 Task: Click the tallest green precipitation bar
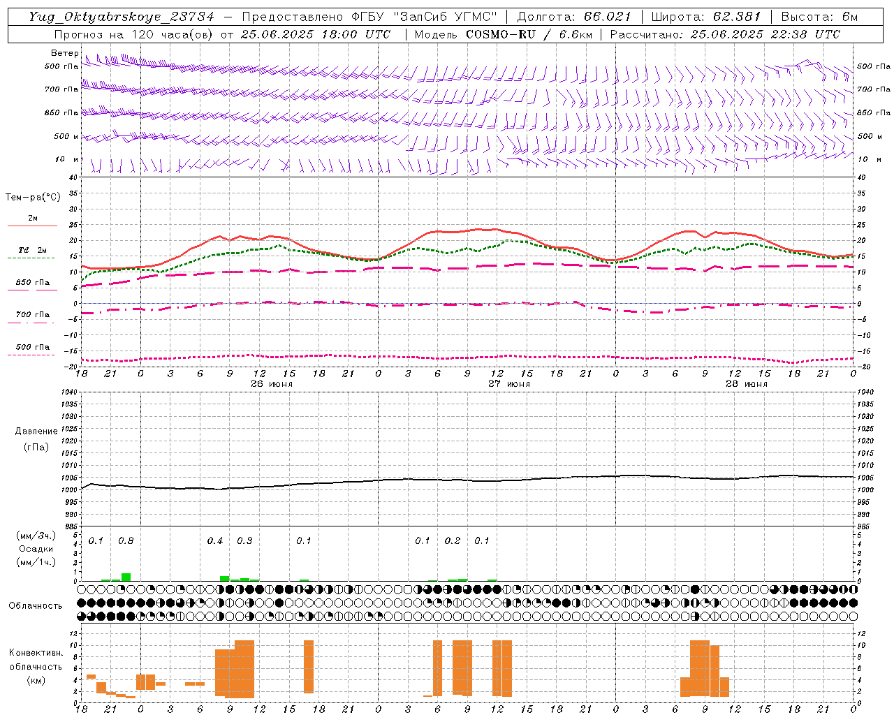tap(126, 577)
